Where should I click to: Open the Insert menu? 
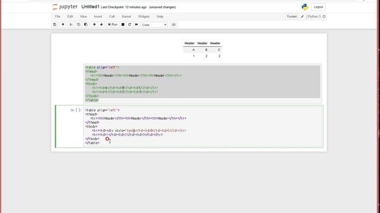(x=98, y=17)
